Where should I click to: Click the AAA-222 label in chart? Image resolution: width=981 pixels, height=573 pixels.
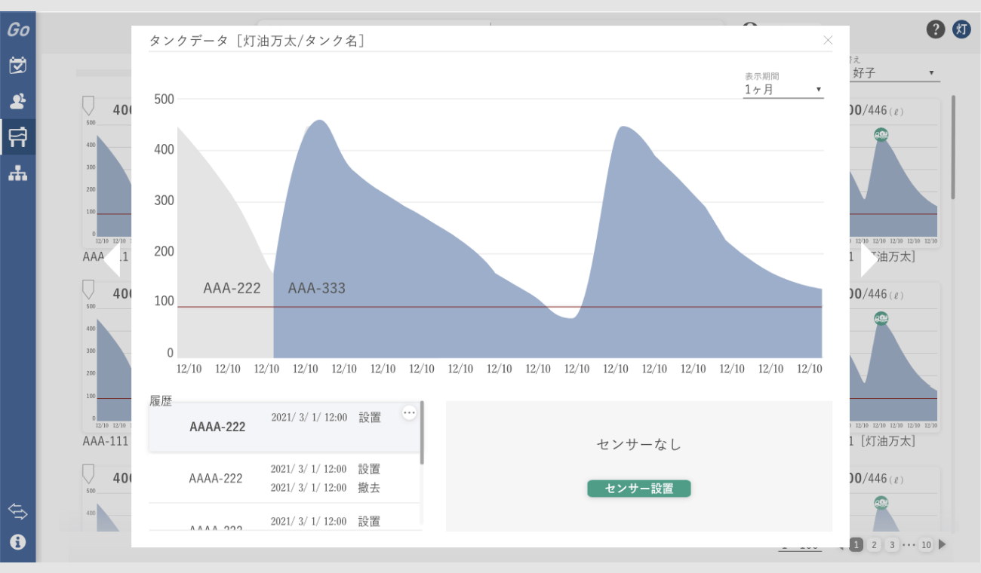pos(232,288)
